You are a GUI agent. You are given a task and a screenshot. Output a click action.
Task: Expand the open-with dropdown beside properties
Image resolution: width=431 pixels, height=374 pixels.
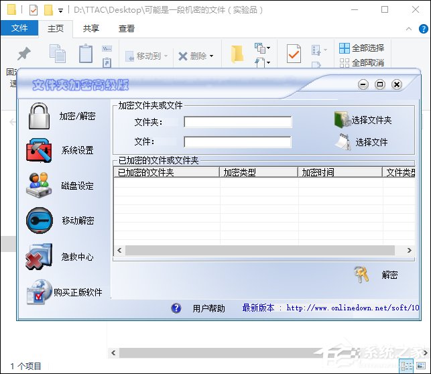tap(326, 50)
